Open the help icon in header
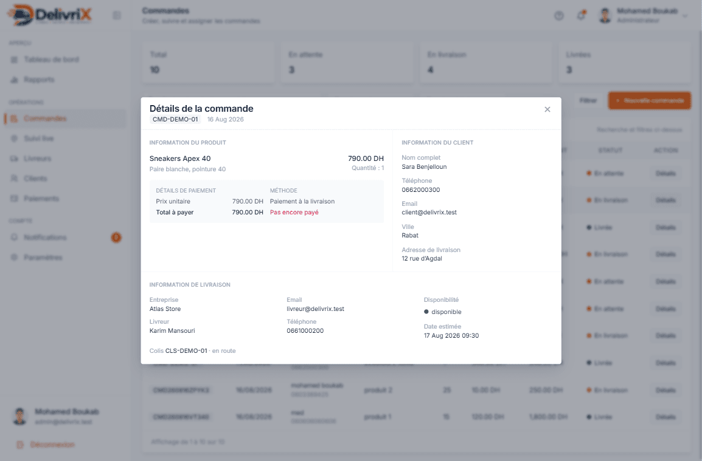 pos(558,16)
